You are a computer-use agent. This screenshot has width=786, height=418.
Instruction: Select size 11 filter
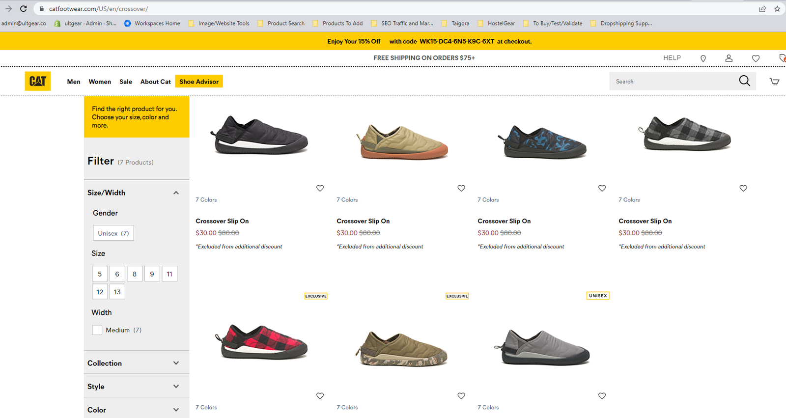169,274
